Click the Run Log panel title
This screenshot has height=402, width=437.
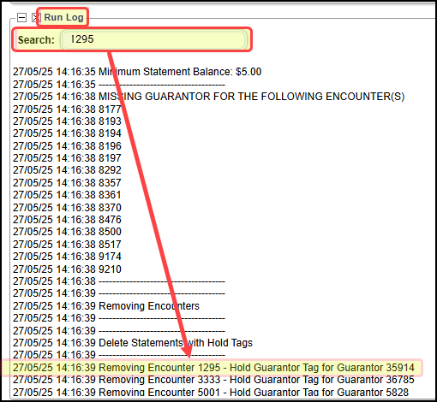click(63, 17)
